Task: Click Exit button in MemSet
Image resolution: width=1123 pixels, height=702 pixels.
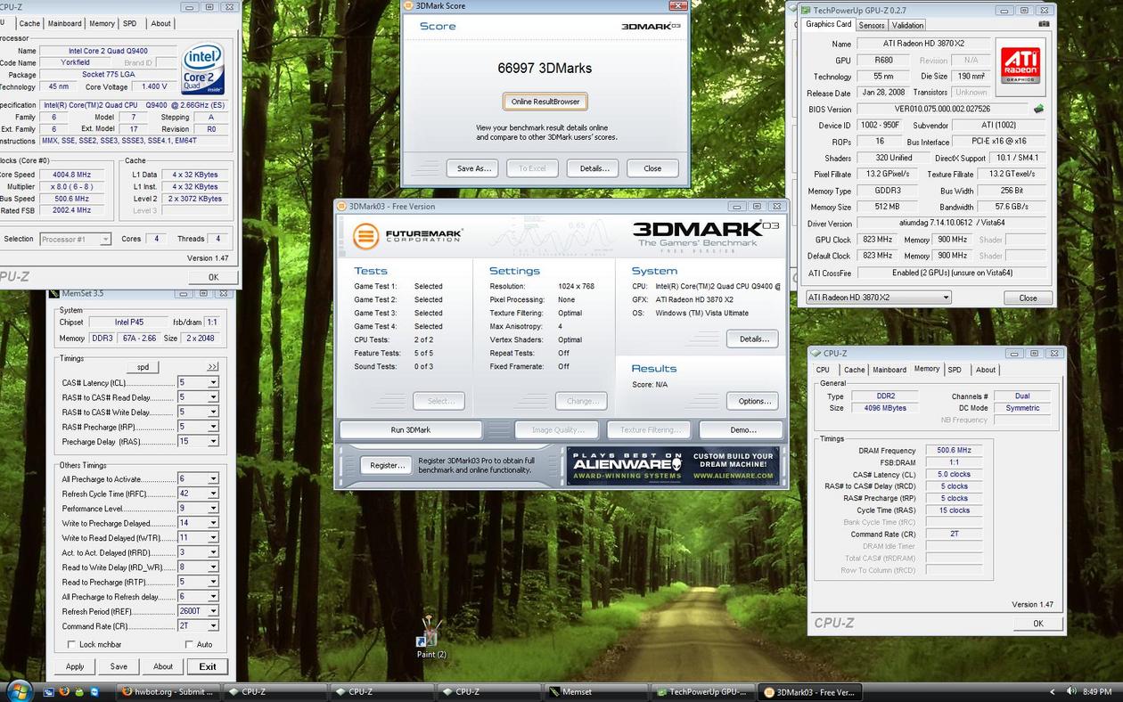Action: (x=208, y=666)
